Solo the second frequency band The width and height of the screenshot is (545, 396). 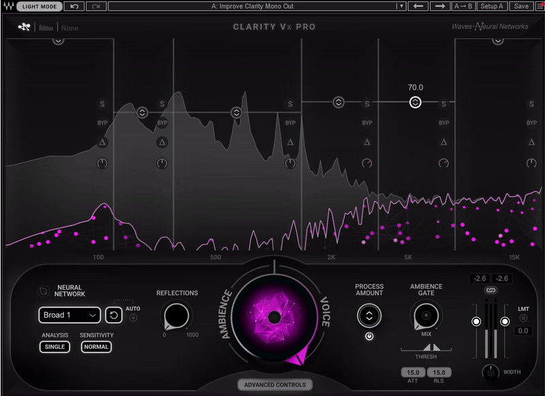(162, 104)
